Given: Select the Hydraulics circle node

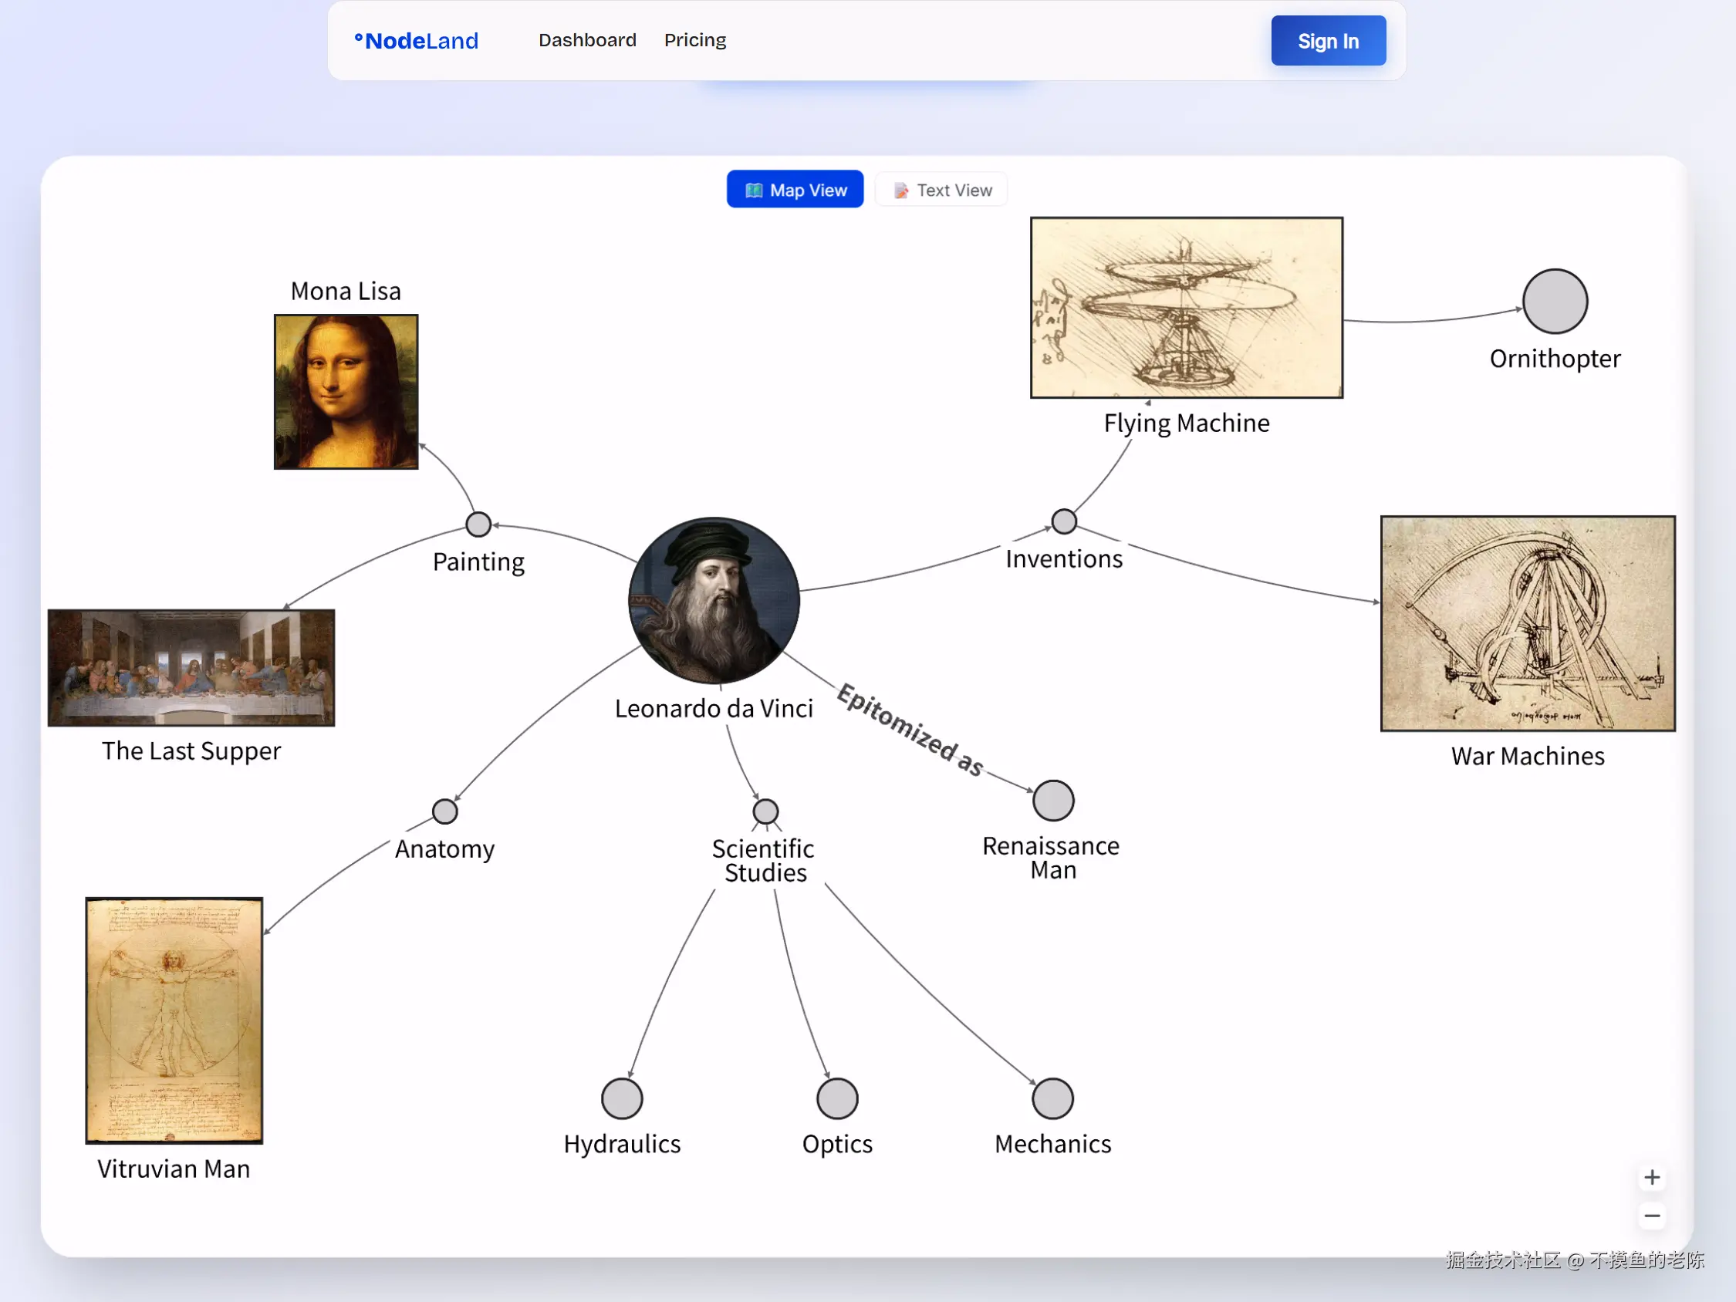Looking at the screenshot, I should (622, 1098).
